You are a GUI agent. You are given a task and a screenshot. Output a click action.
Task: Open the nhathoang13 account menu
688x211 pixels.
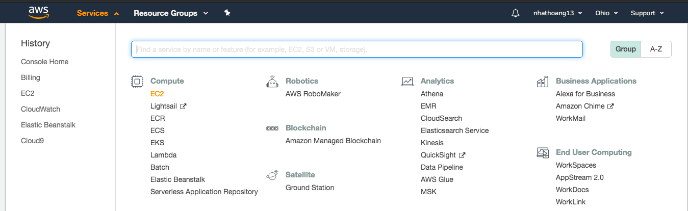tap(557, 13)
